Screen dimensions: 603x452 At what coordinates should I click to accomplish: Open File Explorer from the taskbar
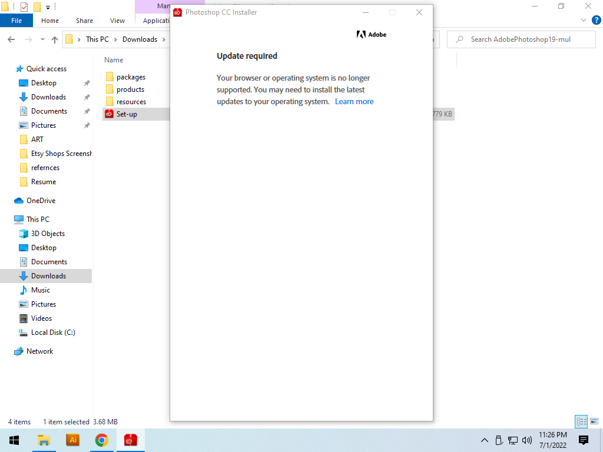[x=44, y=440]
